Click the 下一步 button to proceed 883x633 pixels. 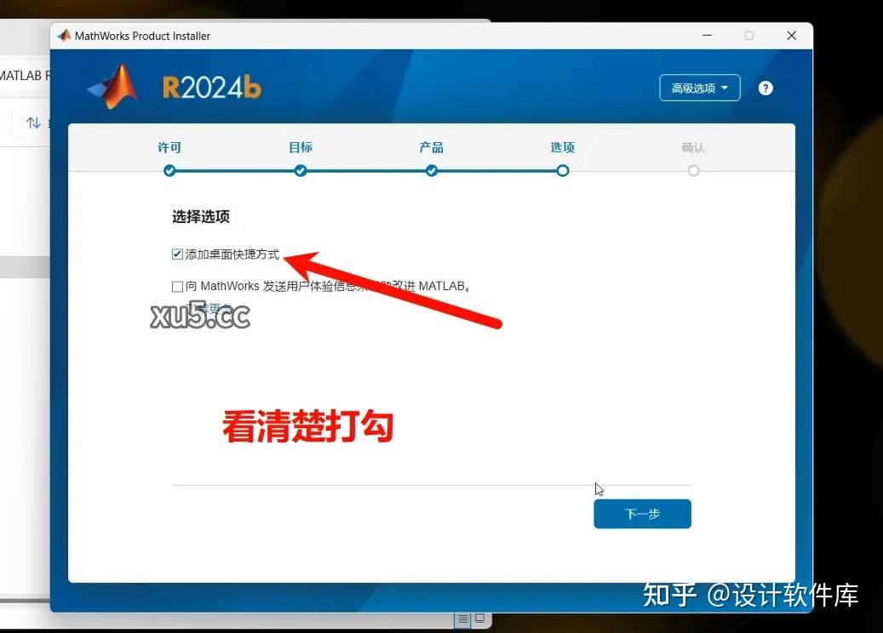[642, 514]
